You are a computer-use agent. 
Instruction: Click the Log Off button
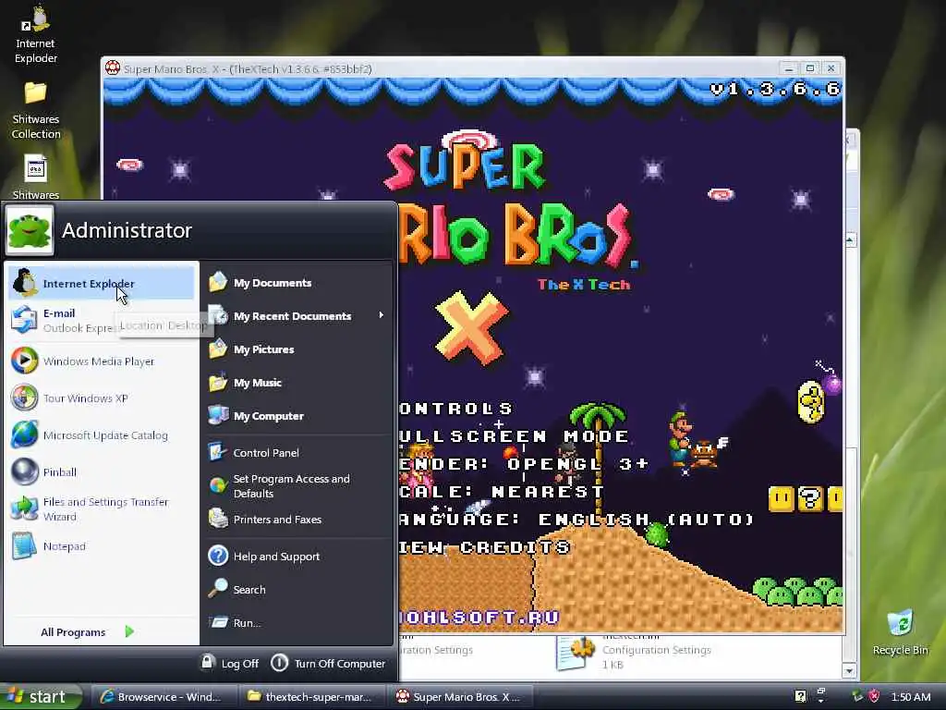point(230,663)
